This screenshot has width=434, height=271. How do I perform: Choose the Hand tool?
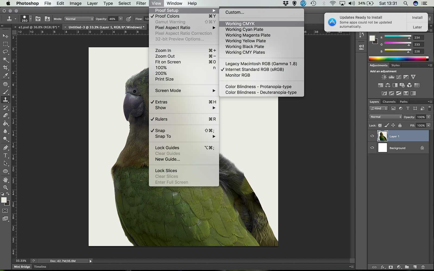coord(5,180)
